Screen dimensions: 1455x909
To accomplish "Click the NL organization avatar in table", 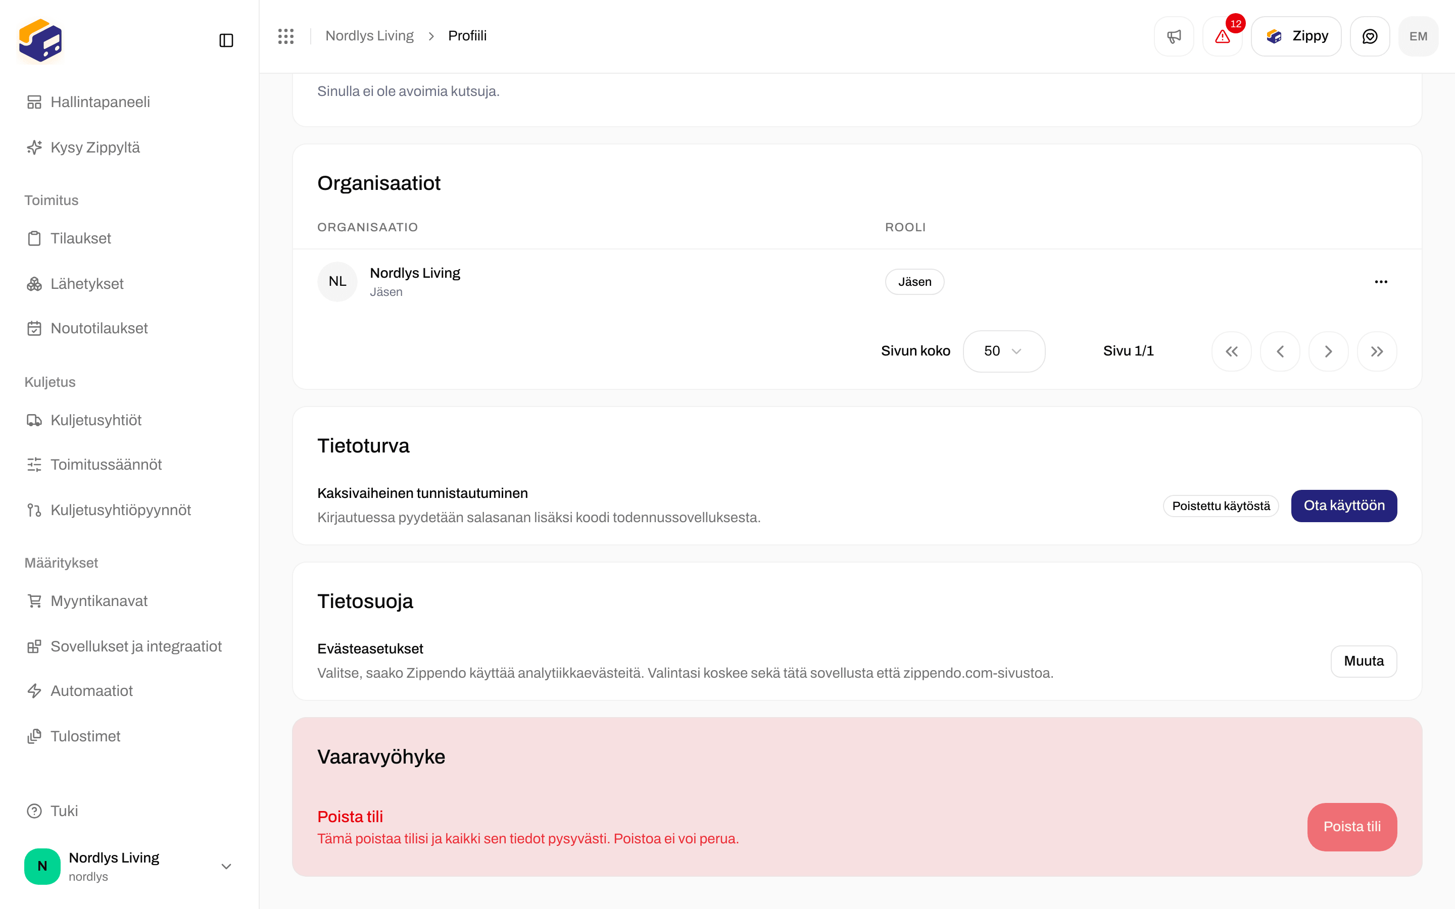I will click(337, 281).
